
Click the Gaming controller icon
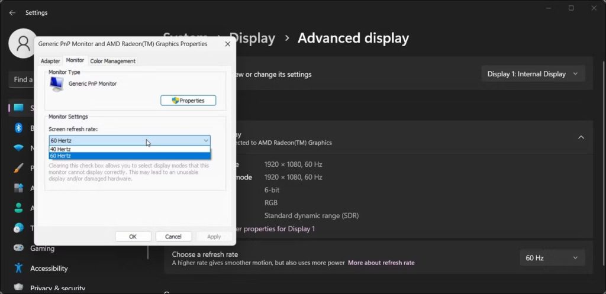click(18, 248)
